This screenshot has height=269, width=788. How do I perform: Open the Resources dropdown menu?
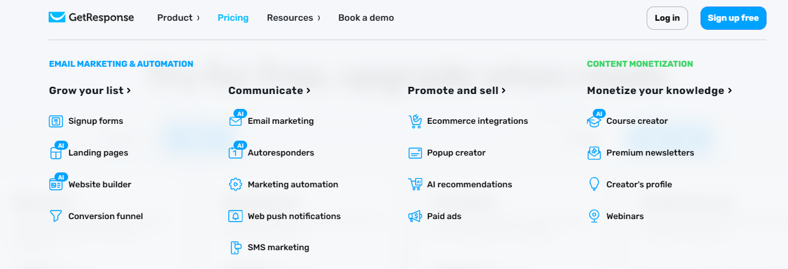(x=293, y=18)
